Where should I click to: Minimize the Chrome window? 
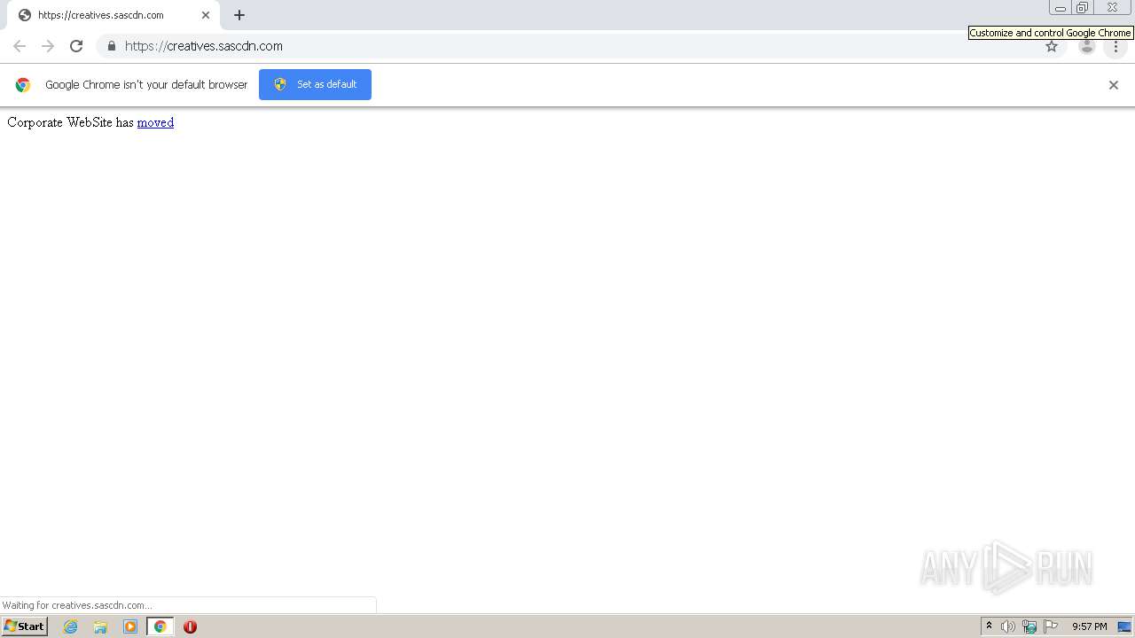pos(1061,8)
